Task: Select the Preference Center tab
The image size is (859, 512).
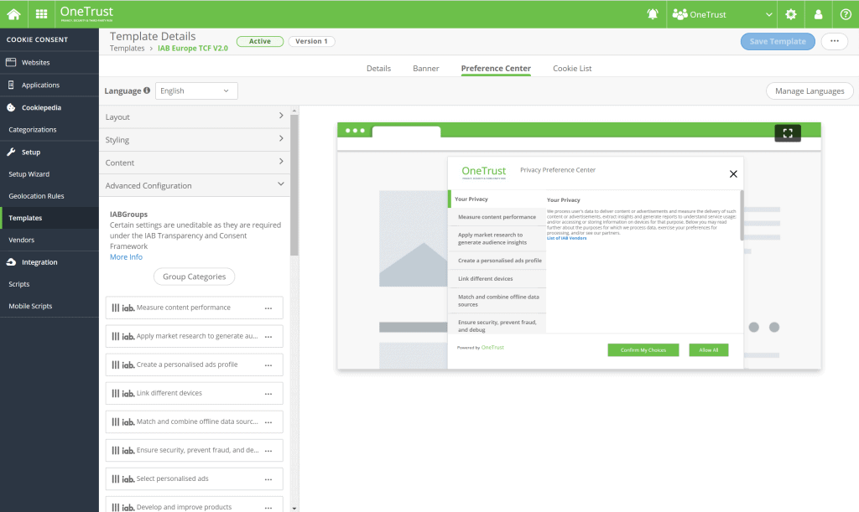Action: (496, 69)
